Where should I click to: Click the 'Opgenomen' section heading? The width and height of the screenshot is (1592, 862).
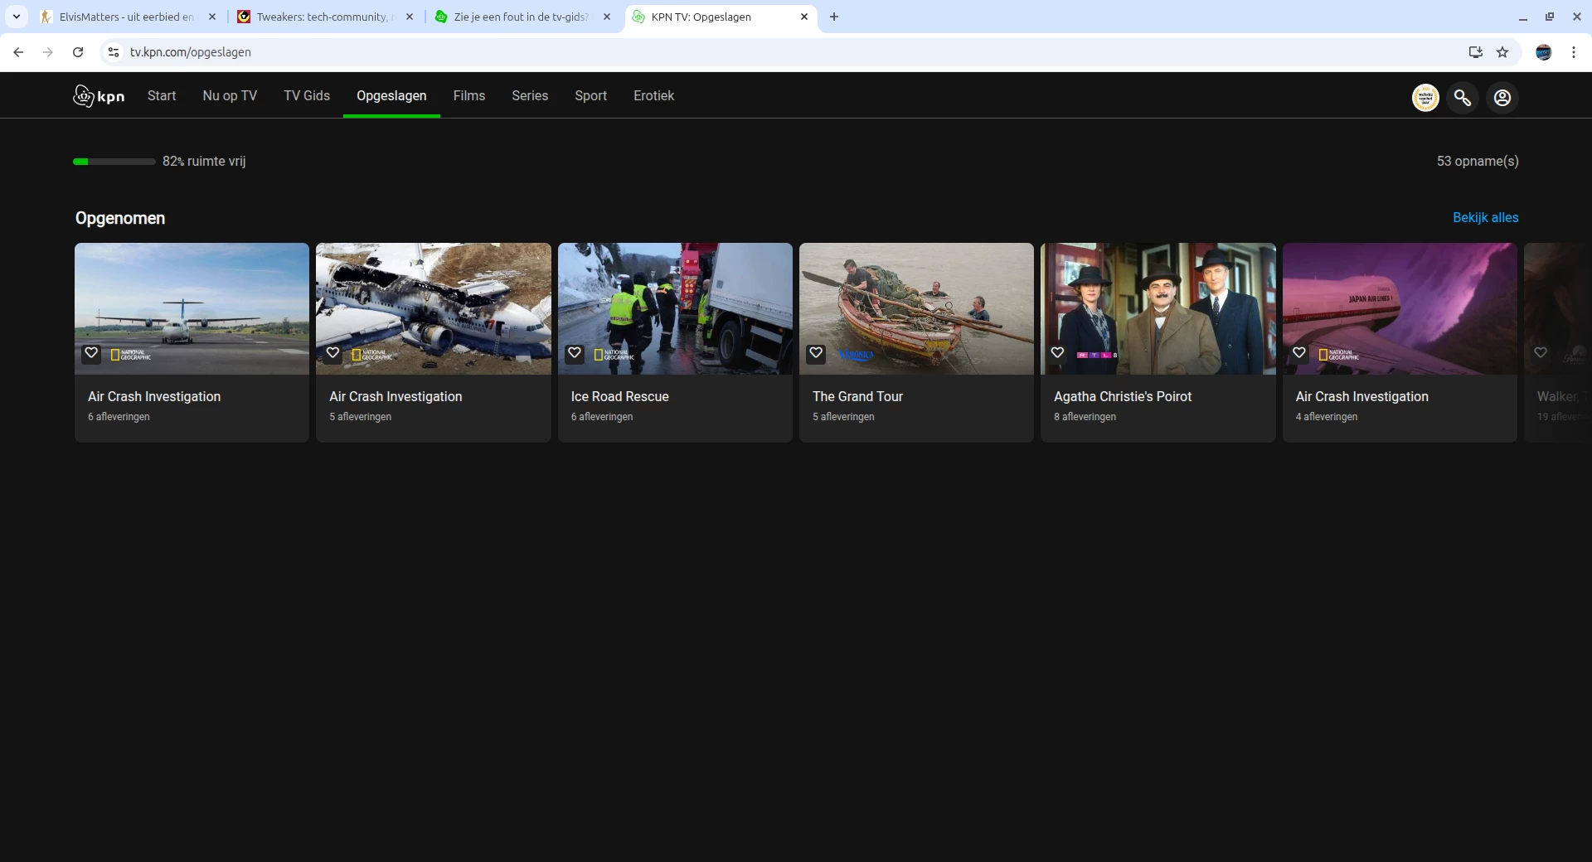[x=120, y=218]
